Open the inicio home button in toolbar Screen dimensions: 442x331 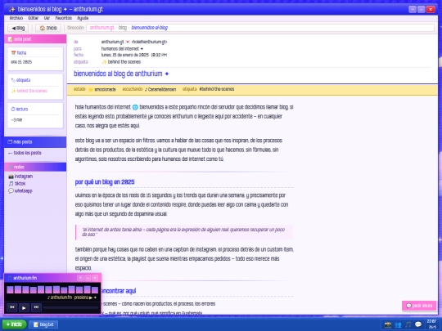[x=48, y=28]
